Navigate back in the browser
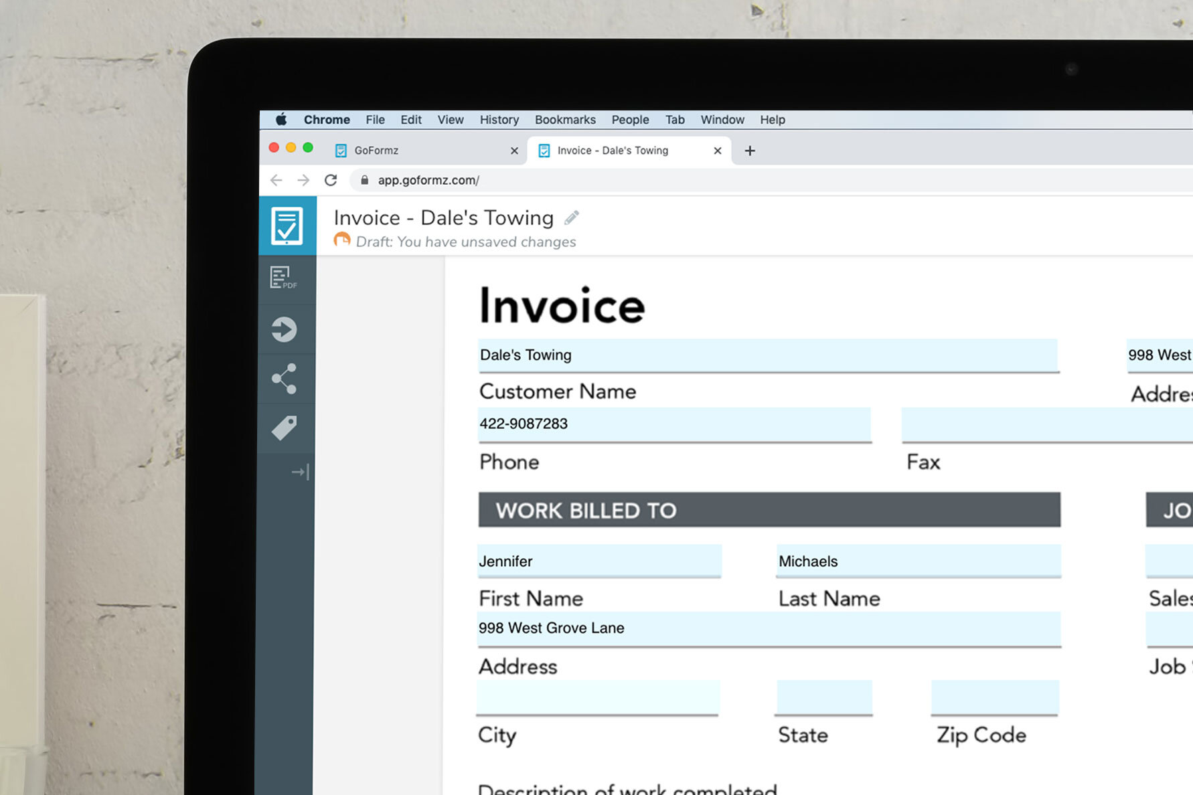Image resolution: width=1193 pixels, height=795 pixels. coord(276,180)
